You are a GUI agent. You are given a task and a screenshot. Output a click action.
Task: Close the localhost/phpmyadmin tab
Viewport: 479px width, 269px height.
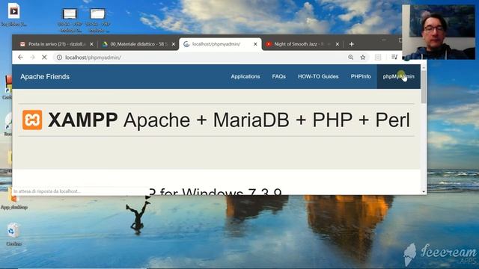255,44
